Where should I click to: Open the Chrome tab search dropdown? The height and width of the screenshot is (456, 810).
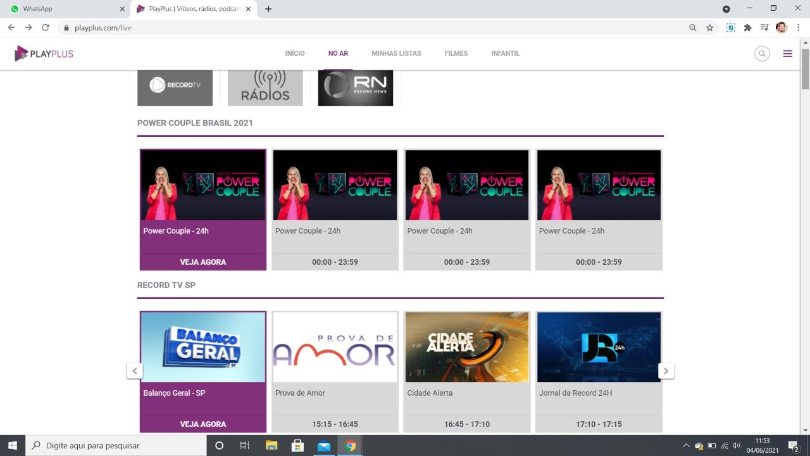(x=726, y=9)
